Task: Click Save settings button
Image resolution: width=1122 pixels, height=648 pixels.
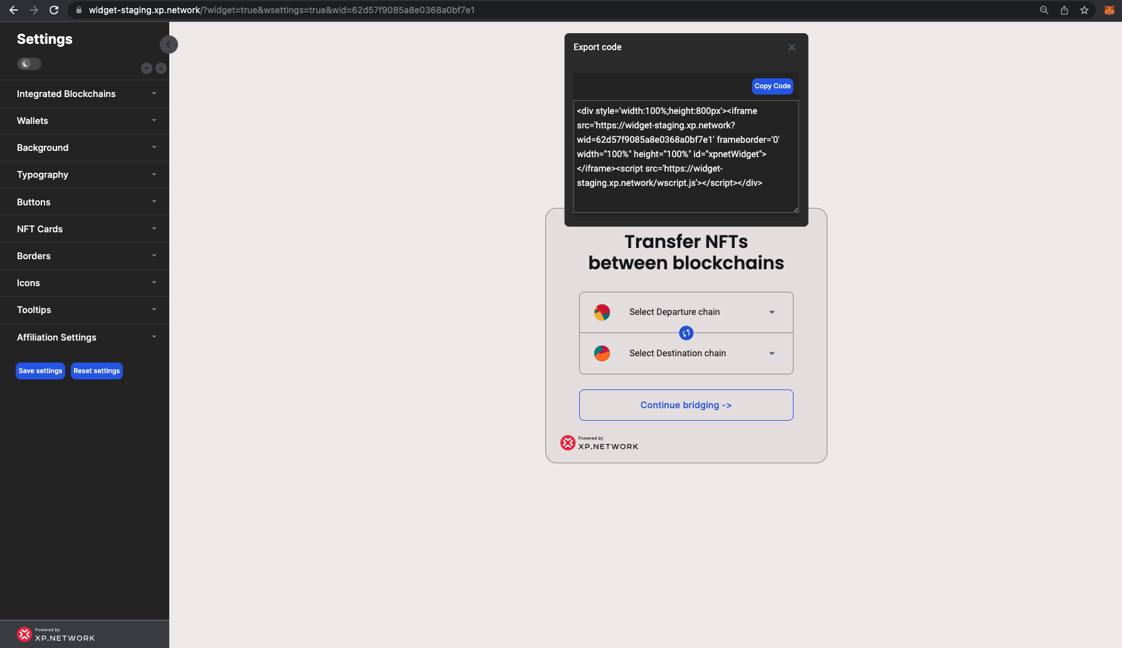Action: point(40,371)
